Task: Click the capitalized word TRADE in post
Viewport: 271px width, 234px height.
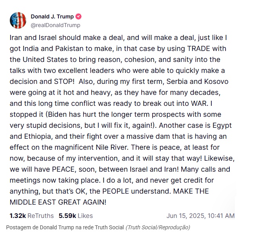Action: [198, 49]
